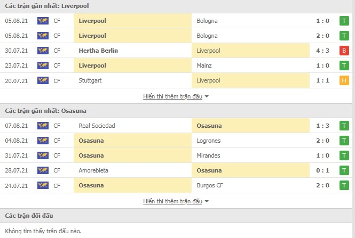Select the Hertha Berlin team name
The image size is (355, 238).
point(98,51)
